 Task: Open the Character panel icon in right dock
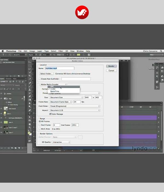pos(157,73)
